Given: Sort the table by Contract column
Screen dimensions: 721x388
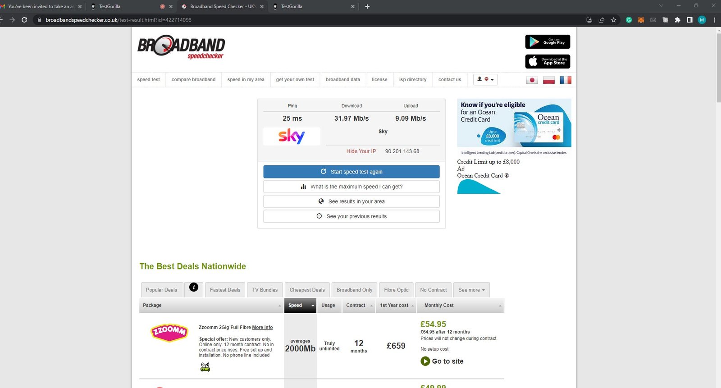Looking at the screenshot, I should (359, 306).
